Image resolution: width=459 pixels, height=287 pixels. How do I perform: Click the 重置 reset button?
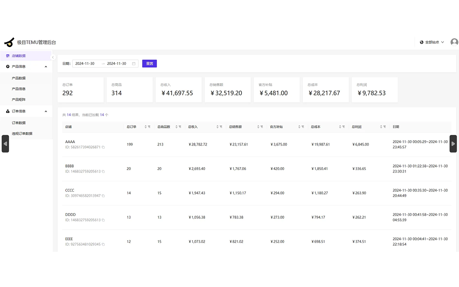(150, 63)
